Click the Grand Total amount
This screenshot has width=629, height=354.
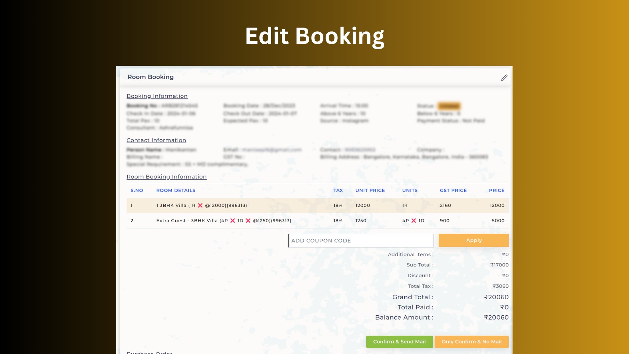point(496,297)
